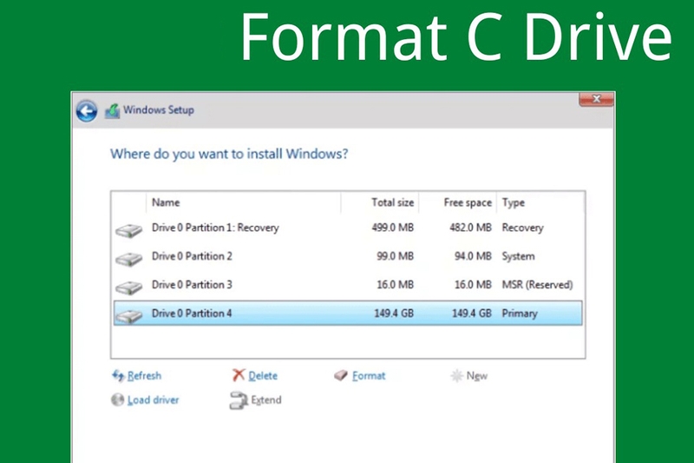
Task: Click the red X Delete icon
Action: pyautogui.click(x=239, y=375)
